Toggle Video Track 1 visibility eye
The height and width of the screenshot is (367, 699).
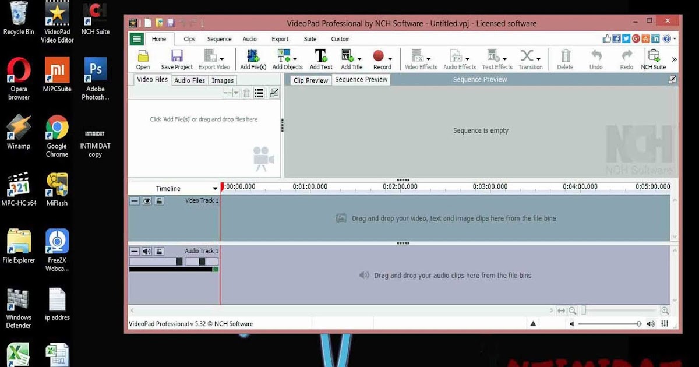pos(147,201)
